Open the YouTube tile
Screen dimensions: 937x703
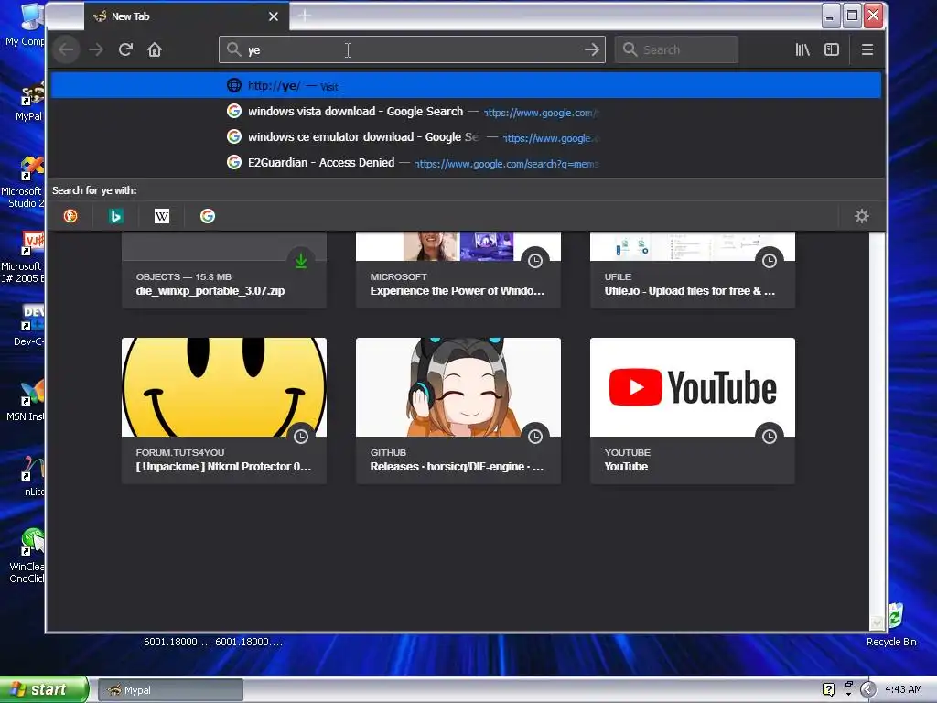[x=693, y=411]
